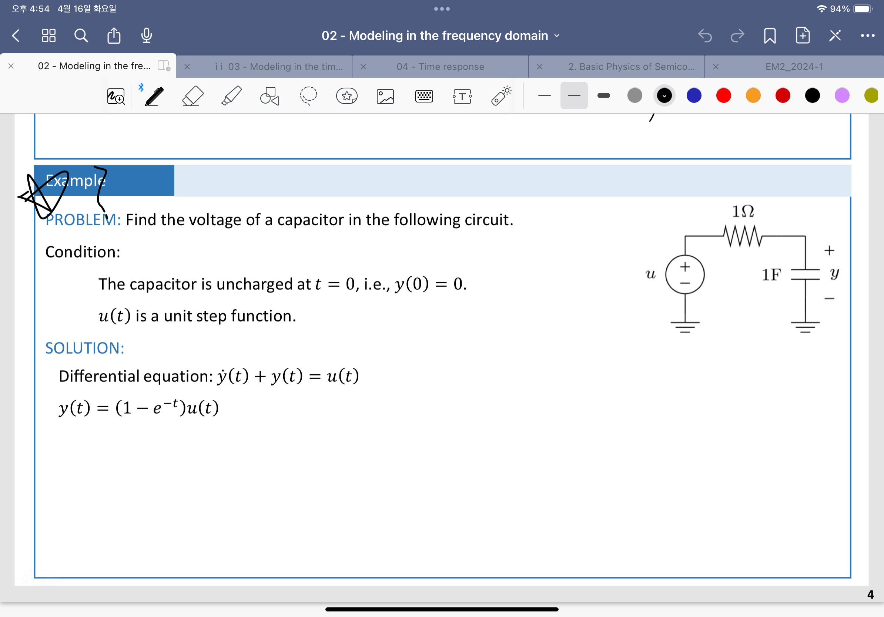Switch to the '04 - Time response' tab
Viewport: 884px width, 617px height.
pos(440,66)
